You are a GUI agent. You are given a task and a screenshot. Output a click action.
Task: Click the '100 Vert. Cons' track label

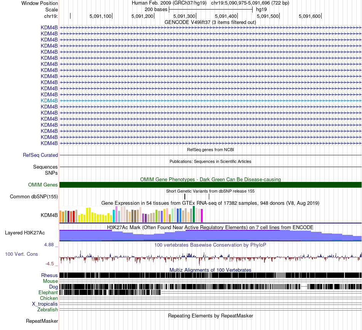(x=21, y=254)
